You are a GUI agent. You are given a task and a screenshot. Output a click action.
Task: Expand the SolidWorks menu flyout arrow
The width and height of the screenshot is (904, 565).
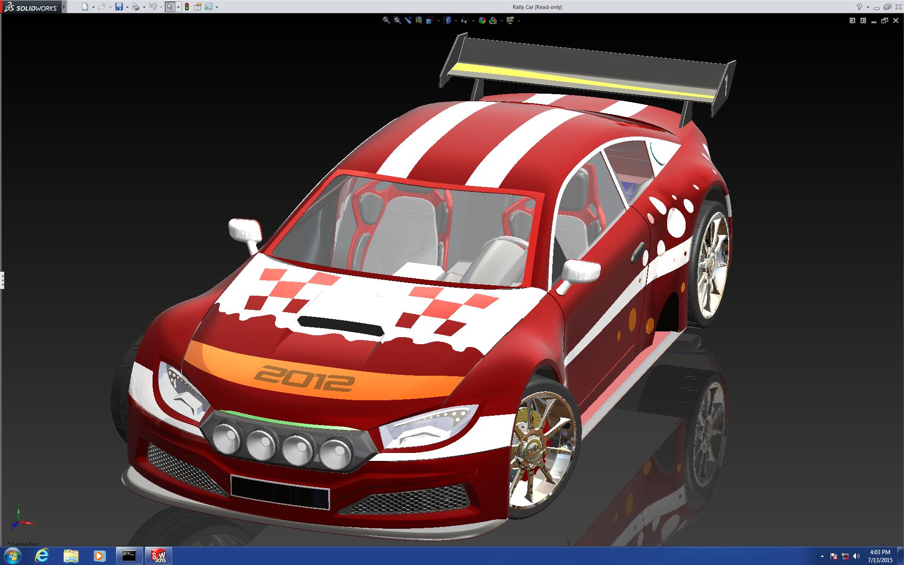pos(64,7)
